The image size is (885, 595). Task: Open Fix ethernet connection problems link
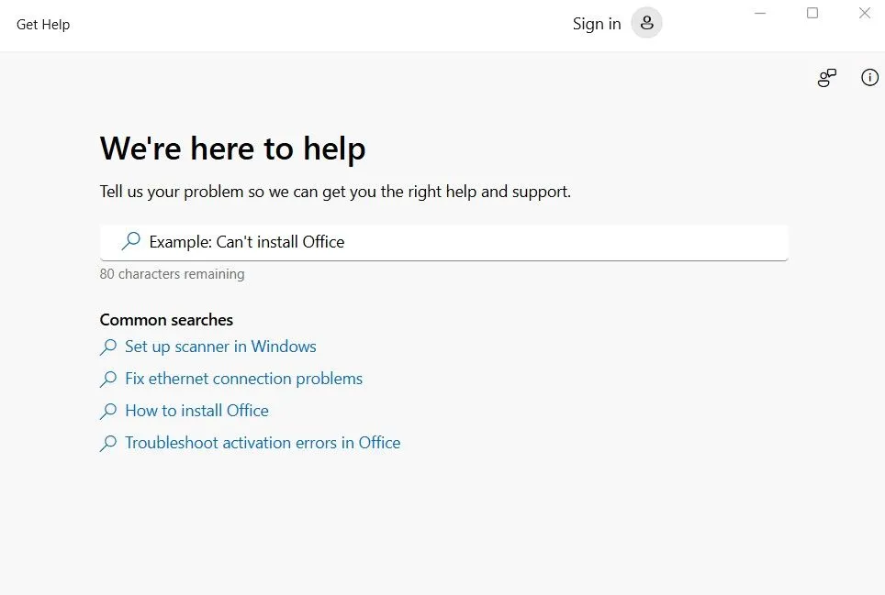244,379
